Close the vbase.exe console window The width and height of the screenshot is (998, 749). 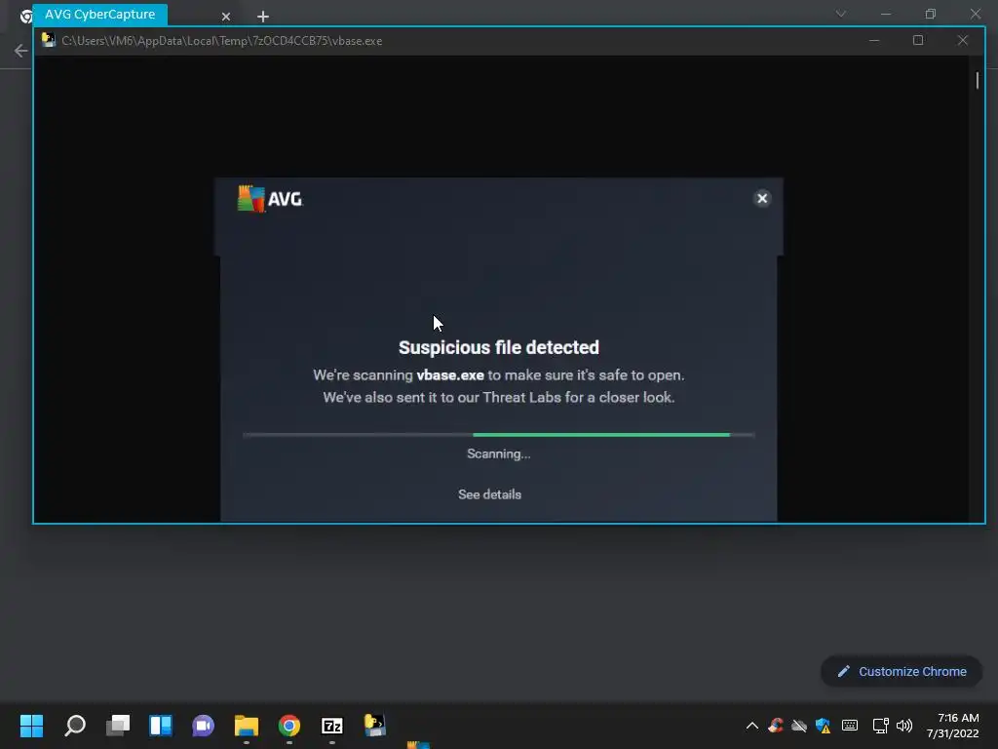click(x=962, y=40)
